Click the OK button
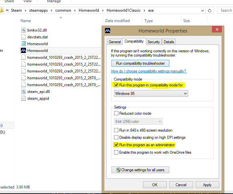This screenshot has width=233, height=194. coord(155,185)
